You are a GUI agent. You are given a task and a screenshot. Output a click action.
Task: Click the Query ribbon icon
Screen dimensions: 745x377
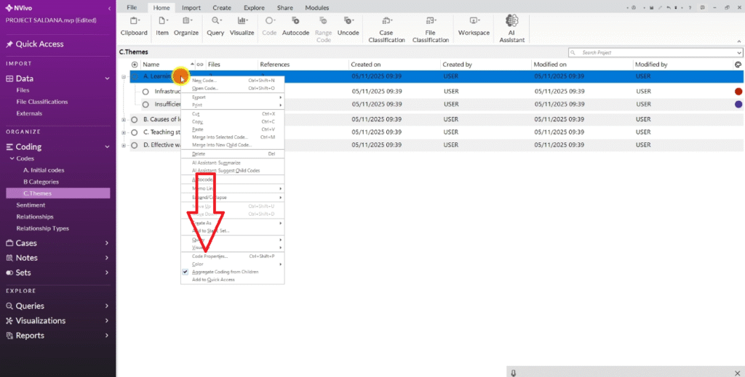tap(215, 26)
